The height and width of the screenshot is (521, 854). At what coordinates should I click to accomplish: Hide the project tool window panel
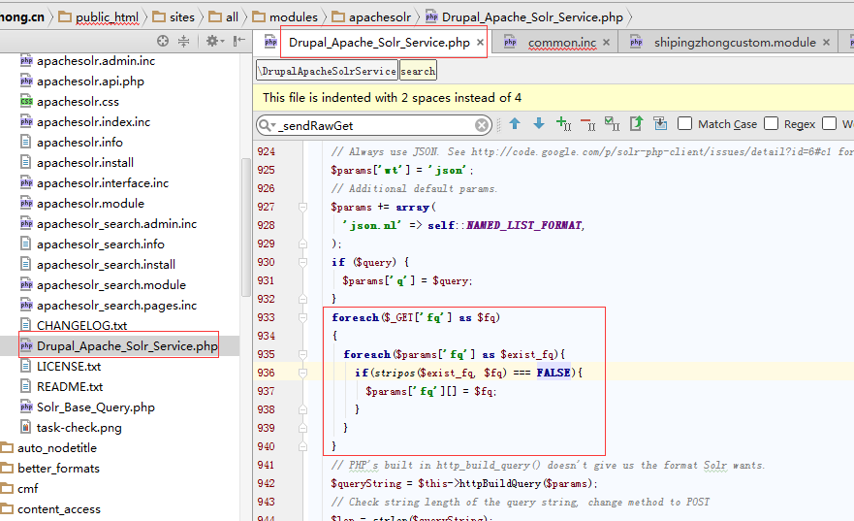(x=239, y=41)
